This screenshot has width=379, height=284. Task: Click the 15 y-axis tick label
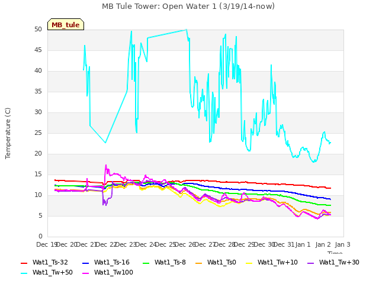pos(38,175)
